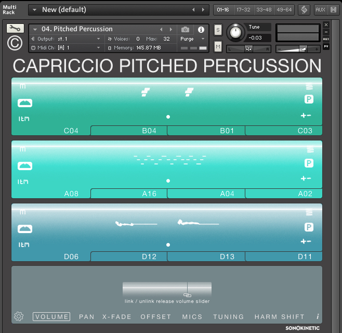
Task: Click the 'ltm' icon in middle panel
Action: click(23, 182)
